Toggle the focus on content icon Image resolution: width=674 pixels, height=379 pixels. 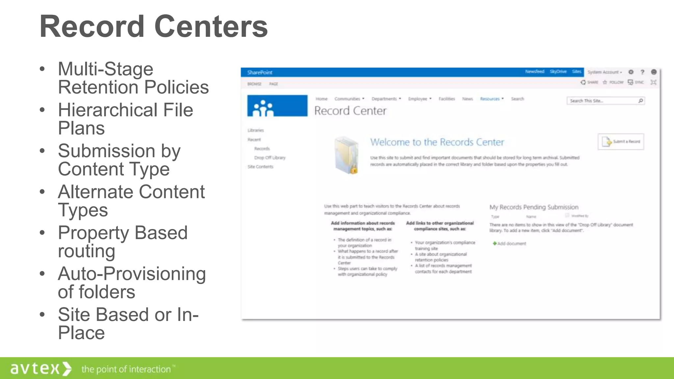point(653,82)
